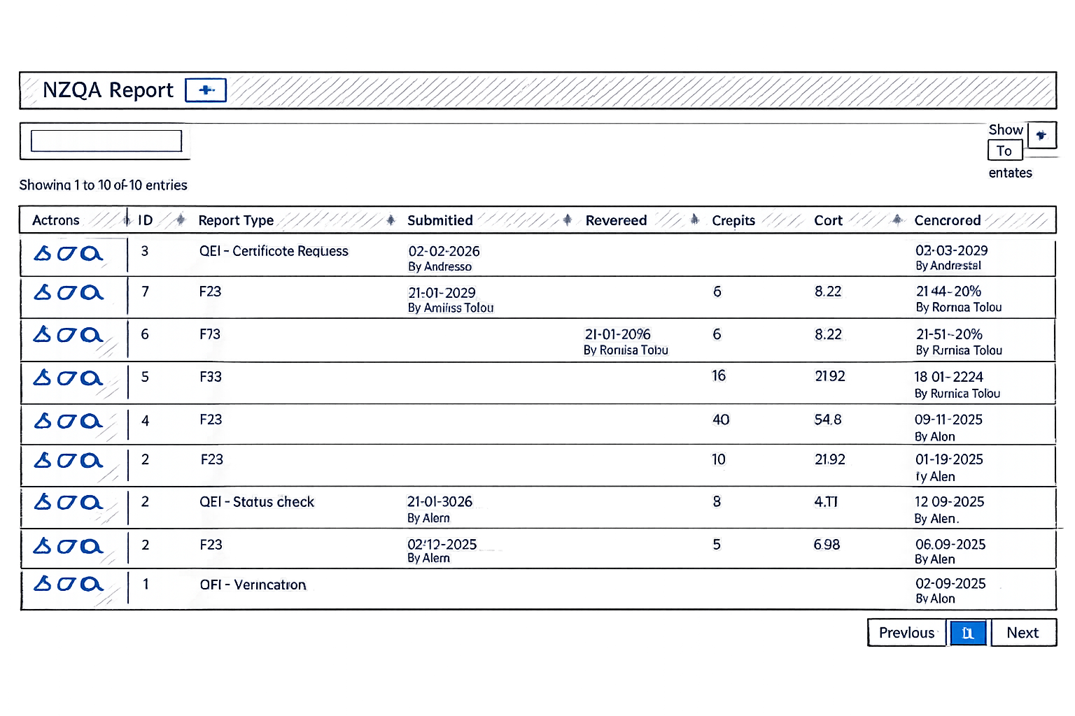Click date '09-11-2025' in Cencrored column
The height and width of the screenshot is (716, 1075).
pyautogui.click(x=948, y=420)
